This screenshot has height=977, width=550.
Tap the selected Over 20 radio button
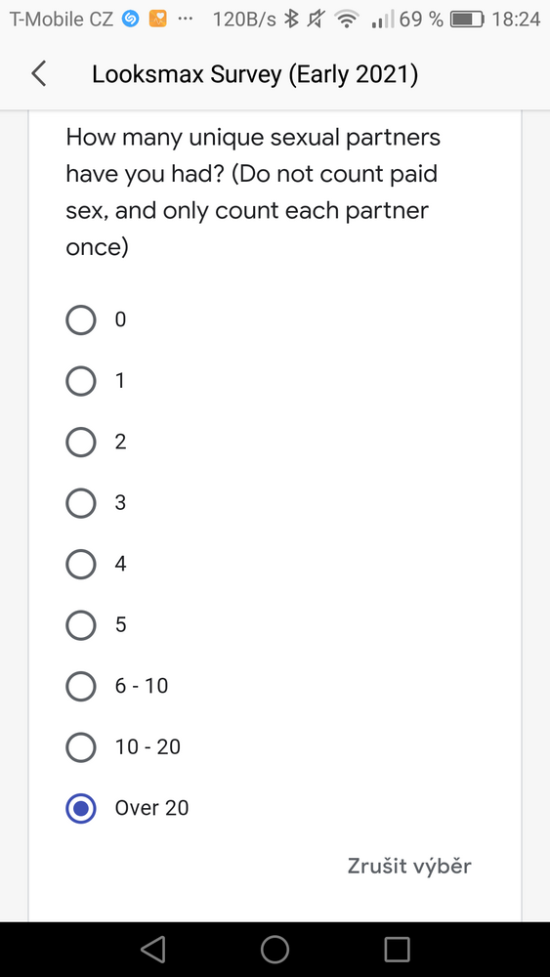click(x=81, y=808)
